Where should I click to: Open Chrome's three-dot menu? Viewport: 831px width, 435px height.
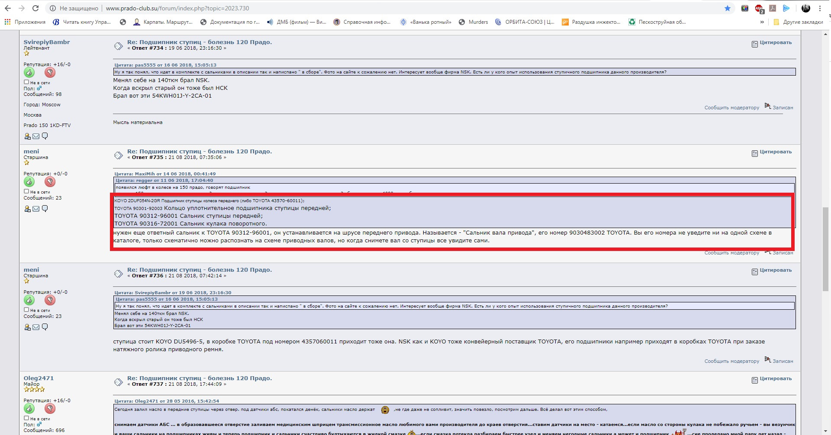pos(820,8)
